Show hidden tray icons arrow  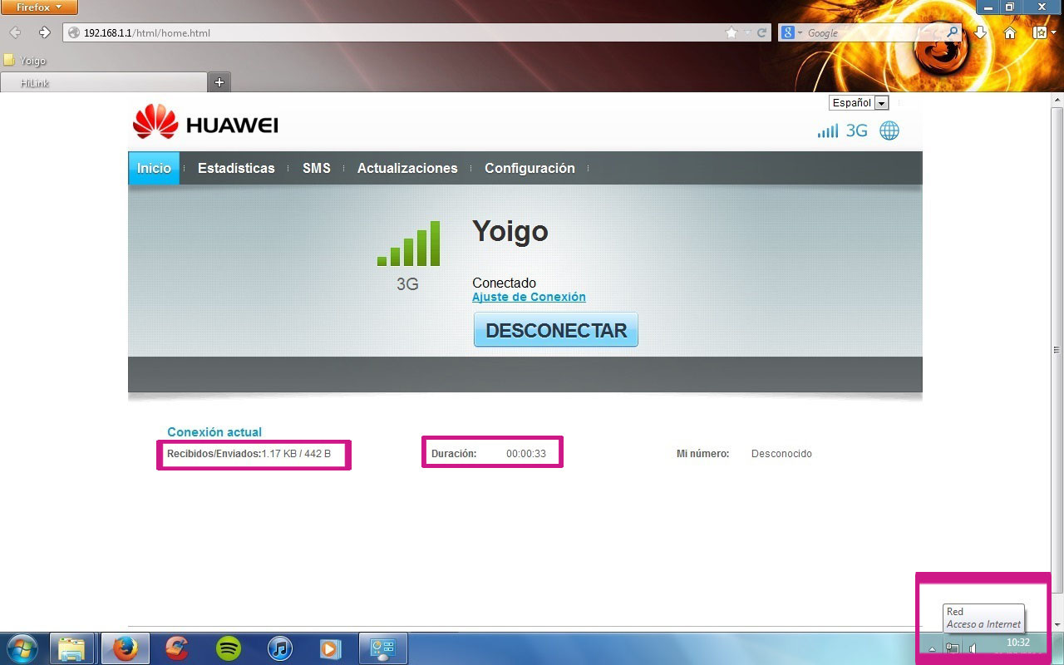[x=932, y=649]
